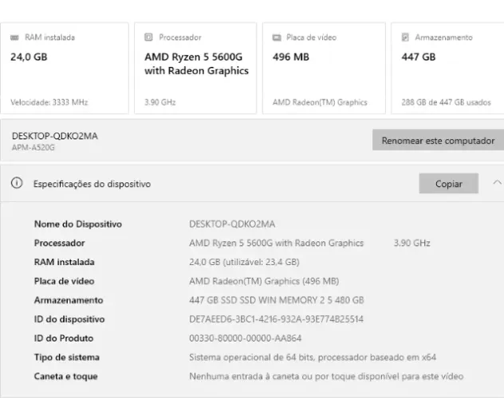504x398 pixels.
Task: Select the 24,0 GB RAM card value
Action: [x=29, y=57]
